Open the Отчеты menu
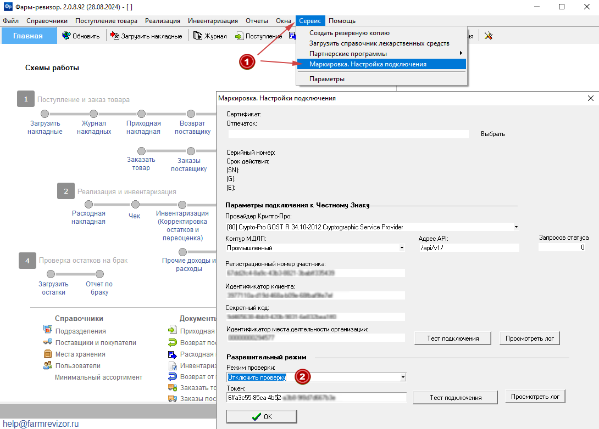599x429 pixels. tap(257, 21)
